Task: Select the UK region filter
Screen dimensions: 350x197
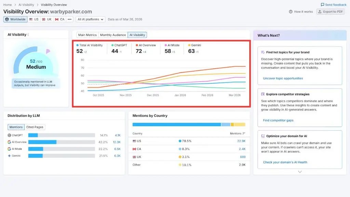Action: coord(47,19)
